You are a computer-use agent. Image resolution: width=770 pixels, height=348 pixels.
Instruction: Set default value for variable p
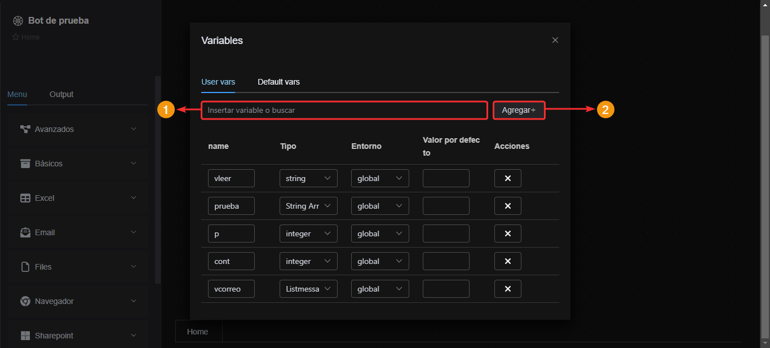tap(446, 234)
